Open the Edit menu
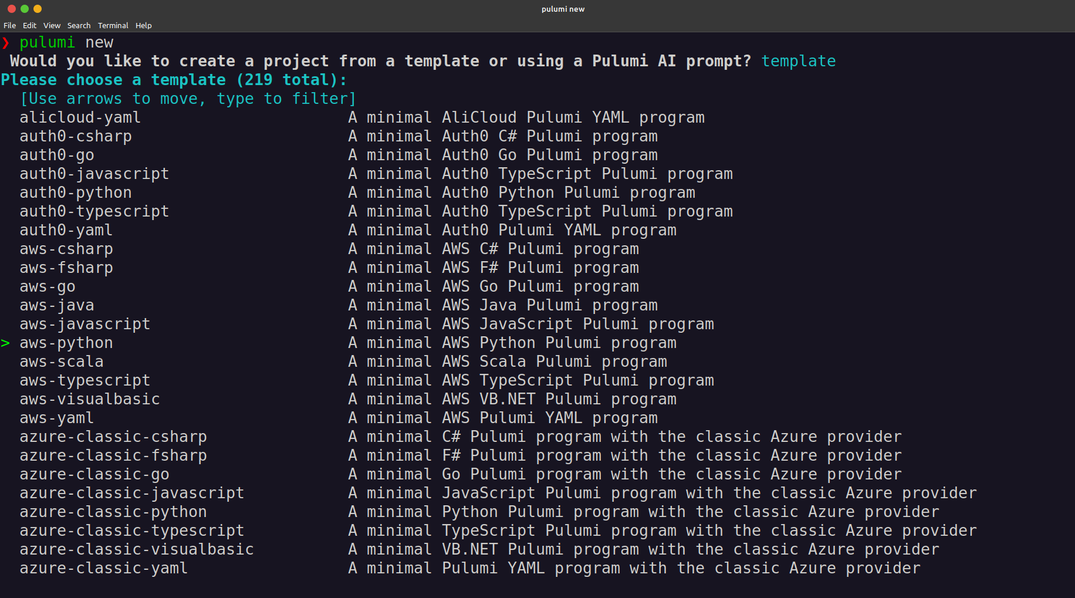The width and height of the screenshot is (1075, 598). [29, 25]
